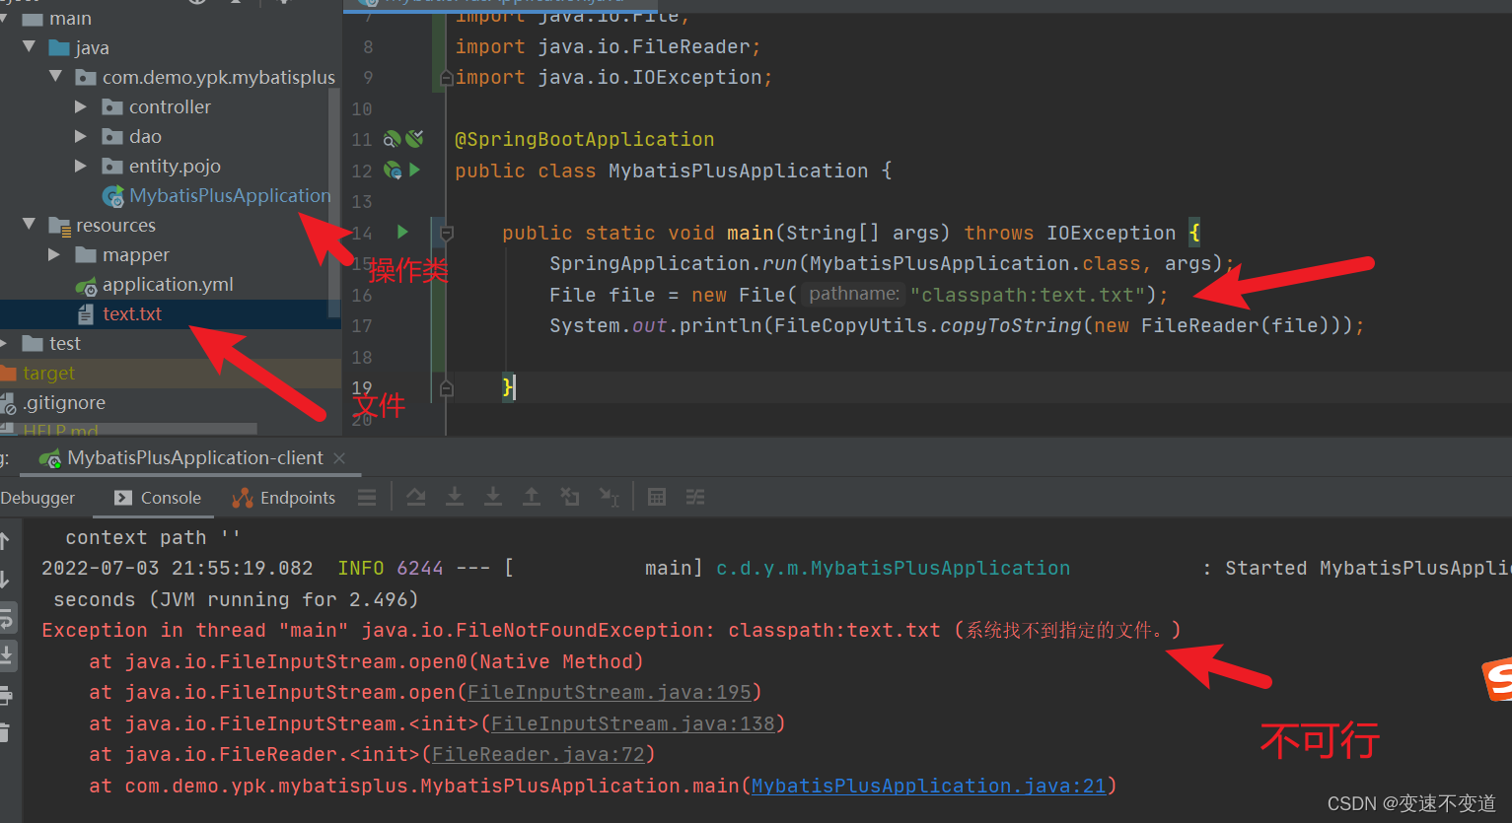Click the Trace Current Stream Chain icon
Screen dimensions: 1512x823
695,498
